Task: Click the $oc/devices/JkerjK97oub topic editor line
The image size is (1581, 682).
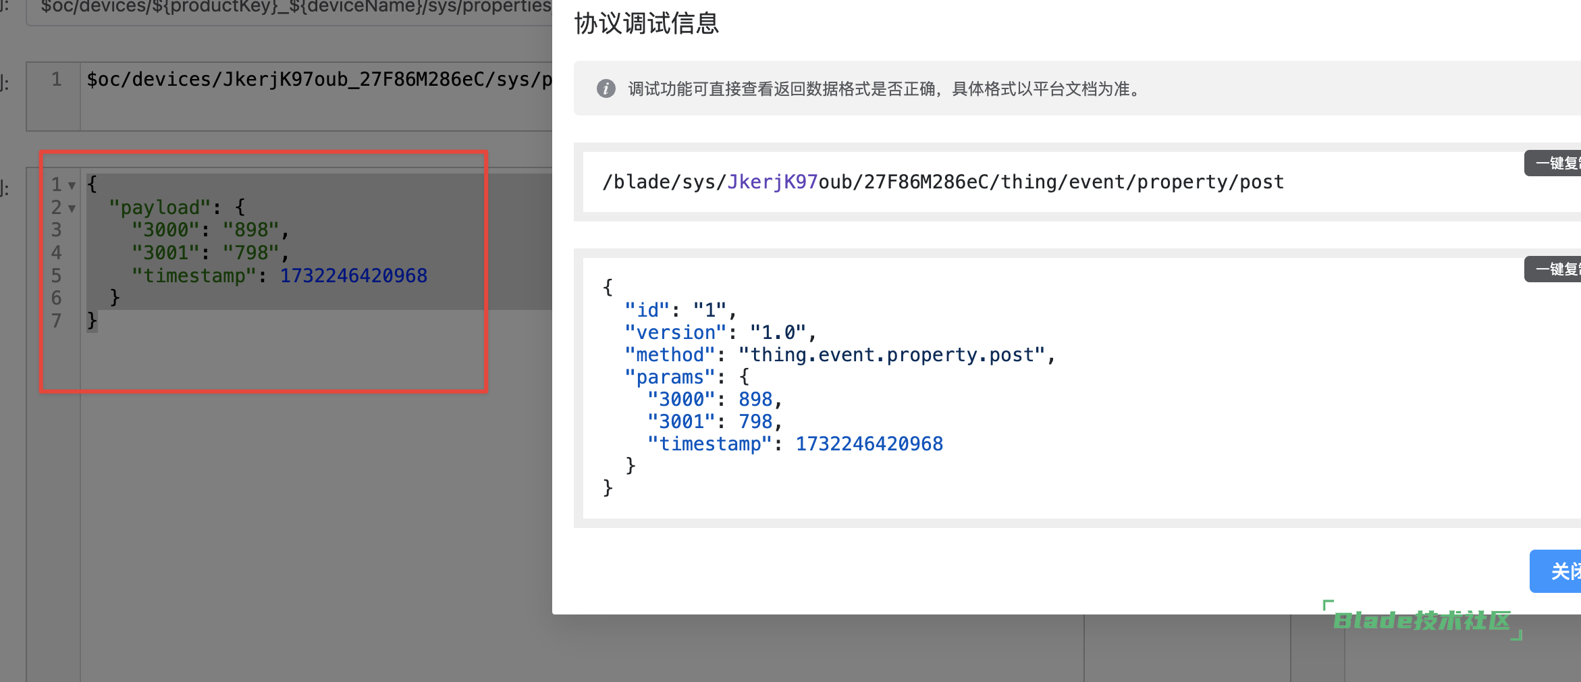Action: (319, 80)
